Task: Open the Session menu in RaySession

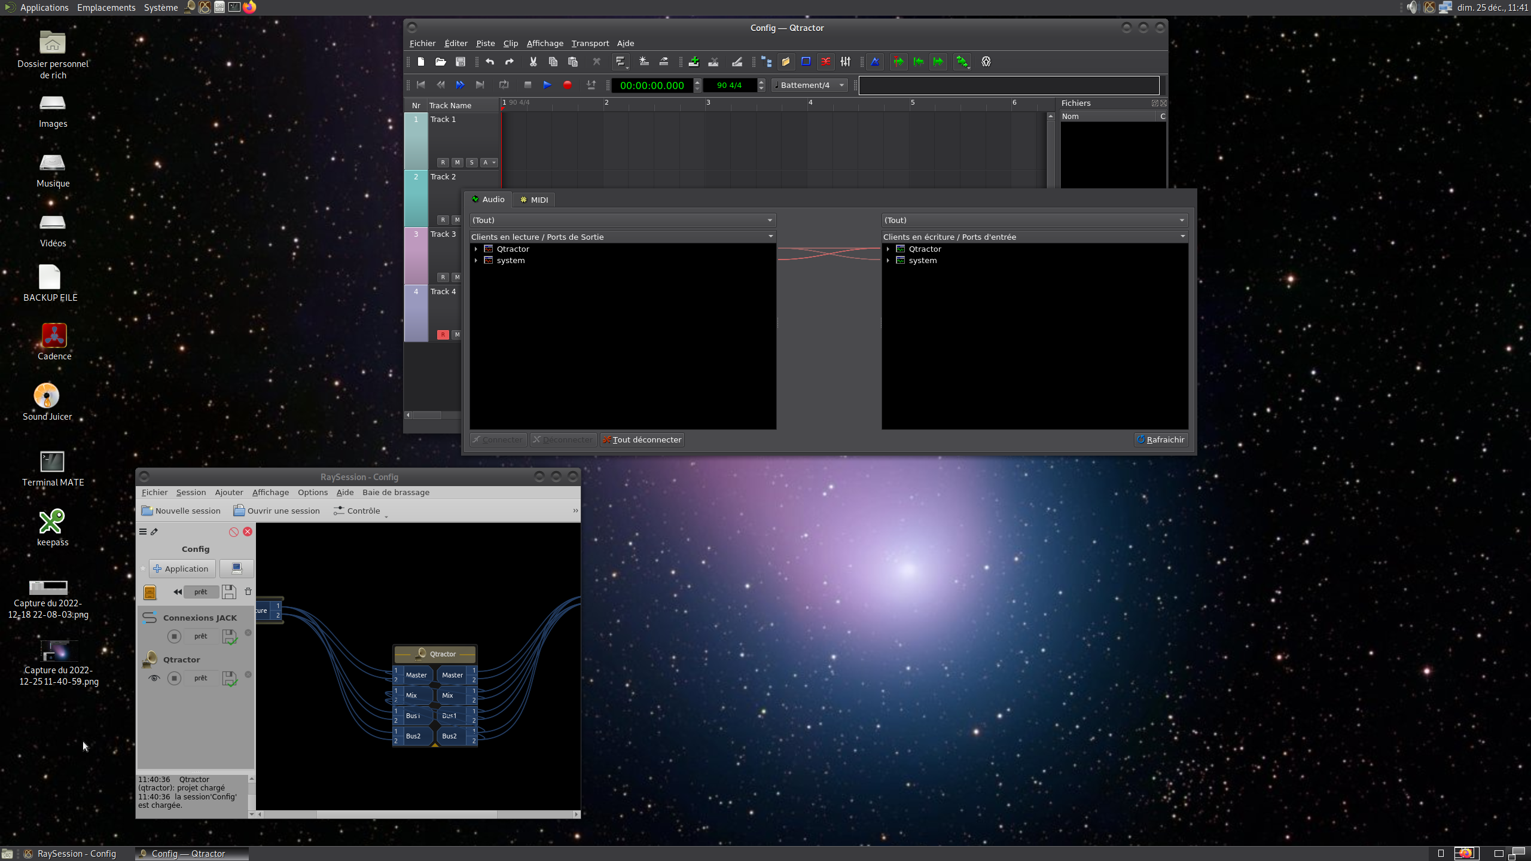Action: (191, 493)
